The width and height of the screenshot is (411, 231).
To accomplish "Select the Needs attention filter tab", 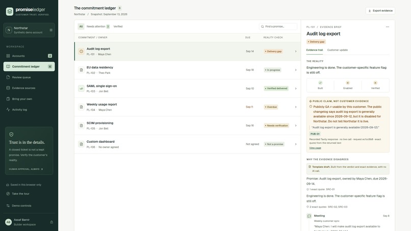I will point(98,27).
